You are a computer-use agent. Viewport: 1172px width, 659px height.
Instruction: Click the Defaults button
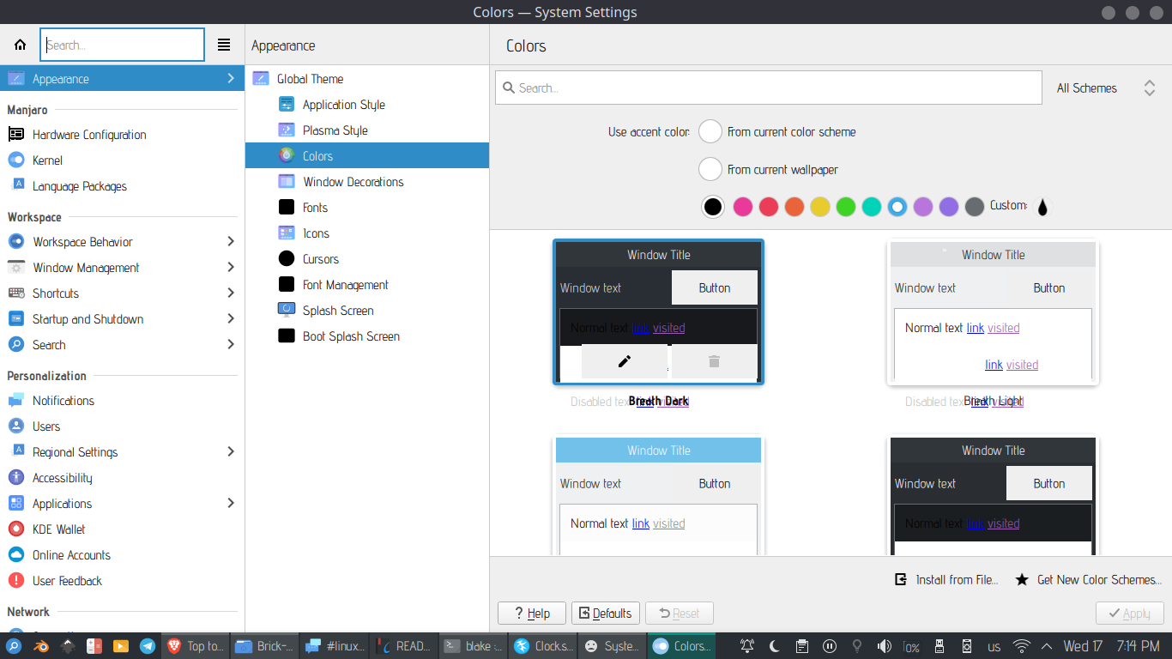click(x=606, y=614)
